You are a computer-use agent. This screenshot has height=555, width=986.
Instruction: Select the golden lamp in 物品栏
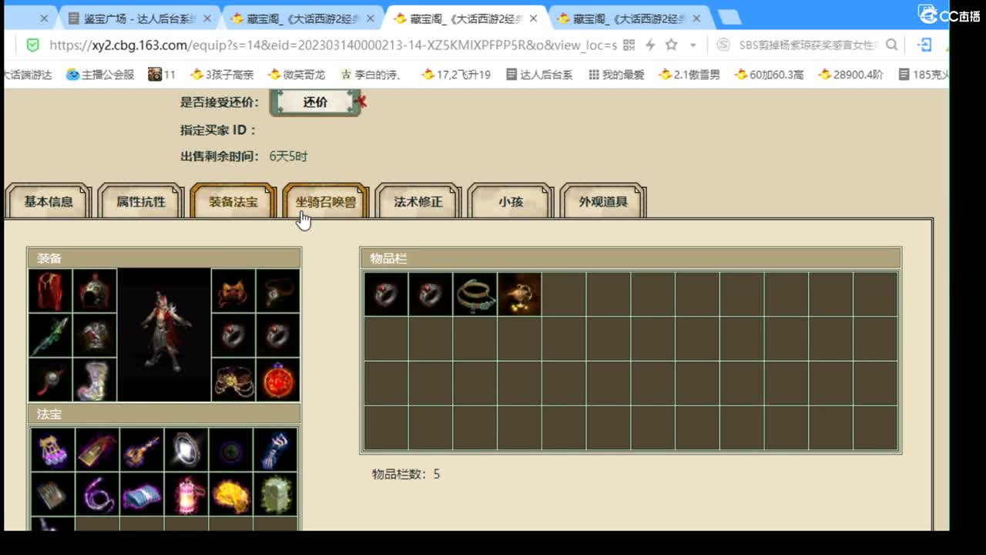point(519,294)
